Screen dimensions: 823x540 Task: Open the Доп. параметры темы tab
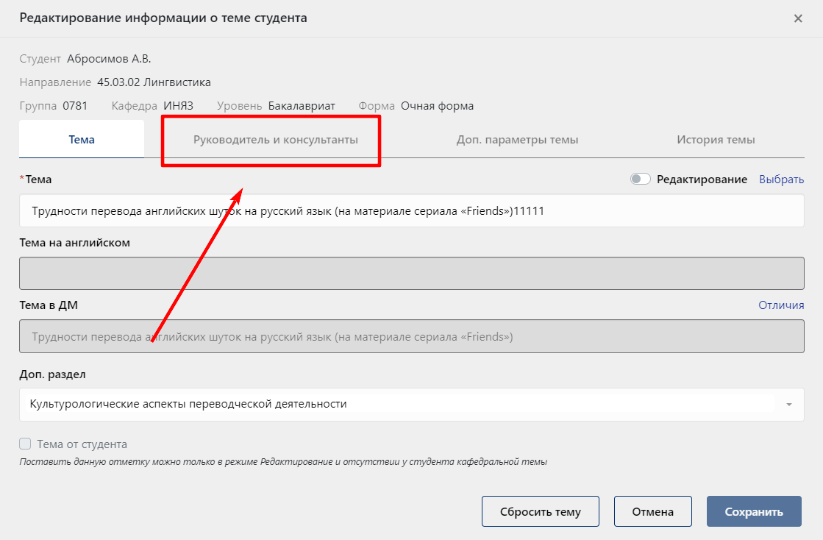[517, 140]
